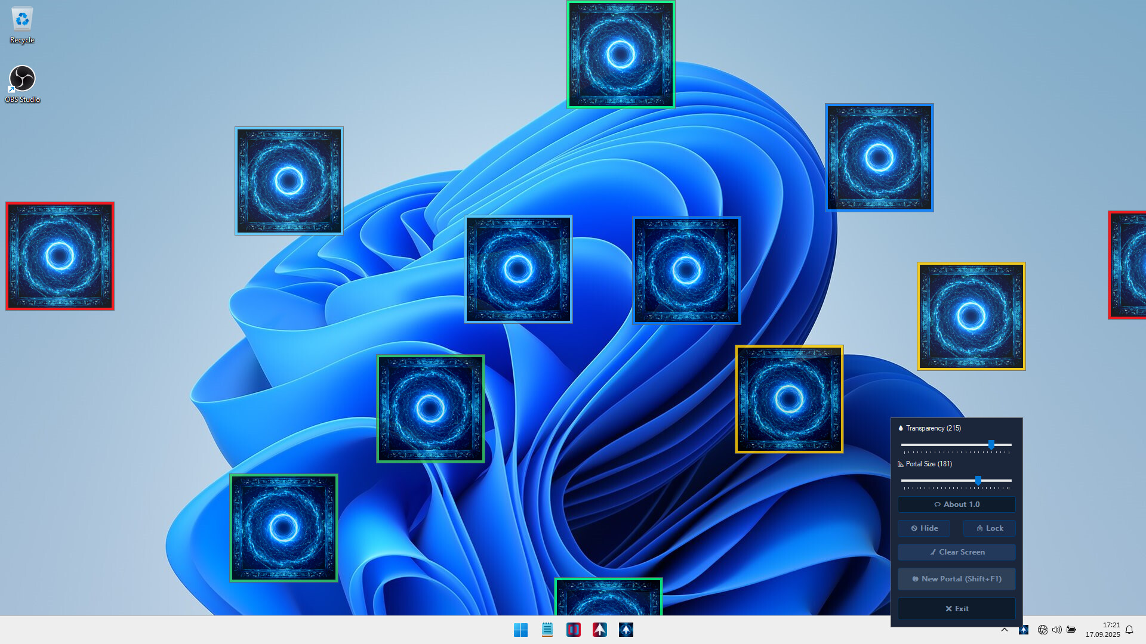This screenshot has width=1146, height=644.
Task: Adjust the Transparency slider handle
Action: pyautogui.click(x=991, y=445)
